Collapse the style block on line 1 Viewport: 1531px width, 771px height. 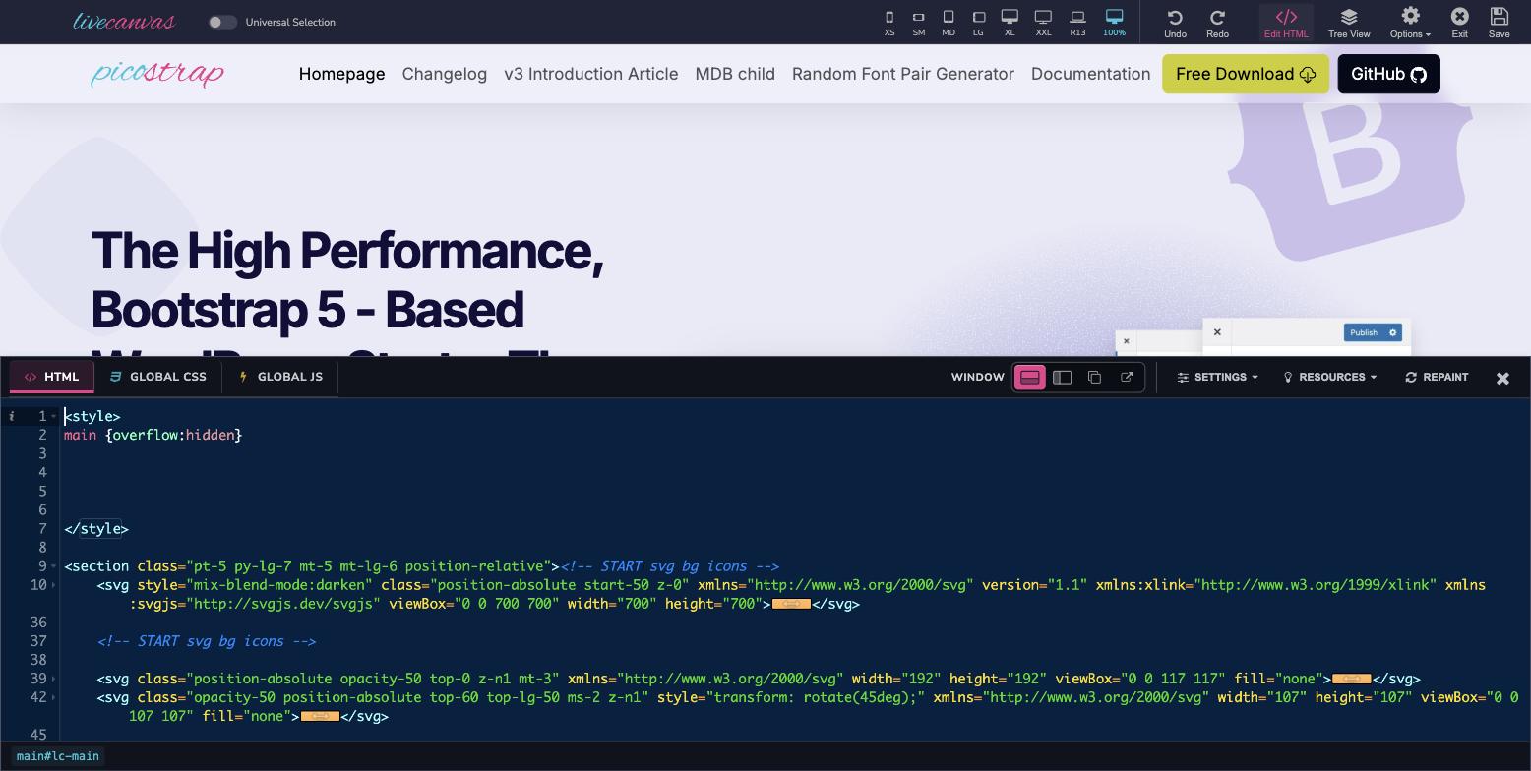[x=54, y=416]
